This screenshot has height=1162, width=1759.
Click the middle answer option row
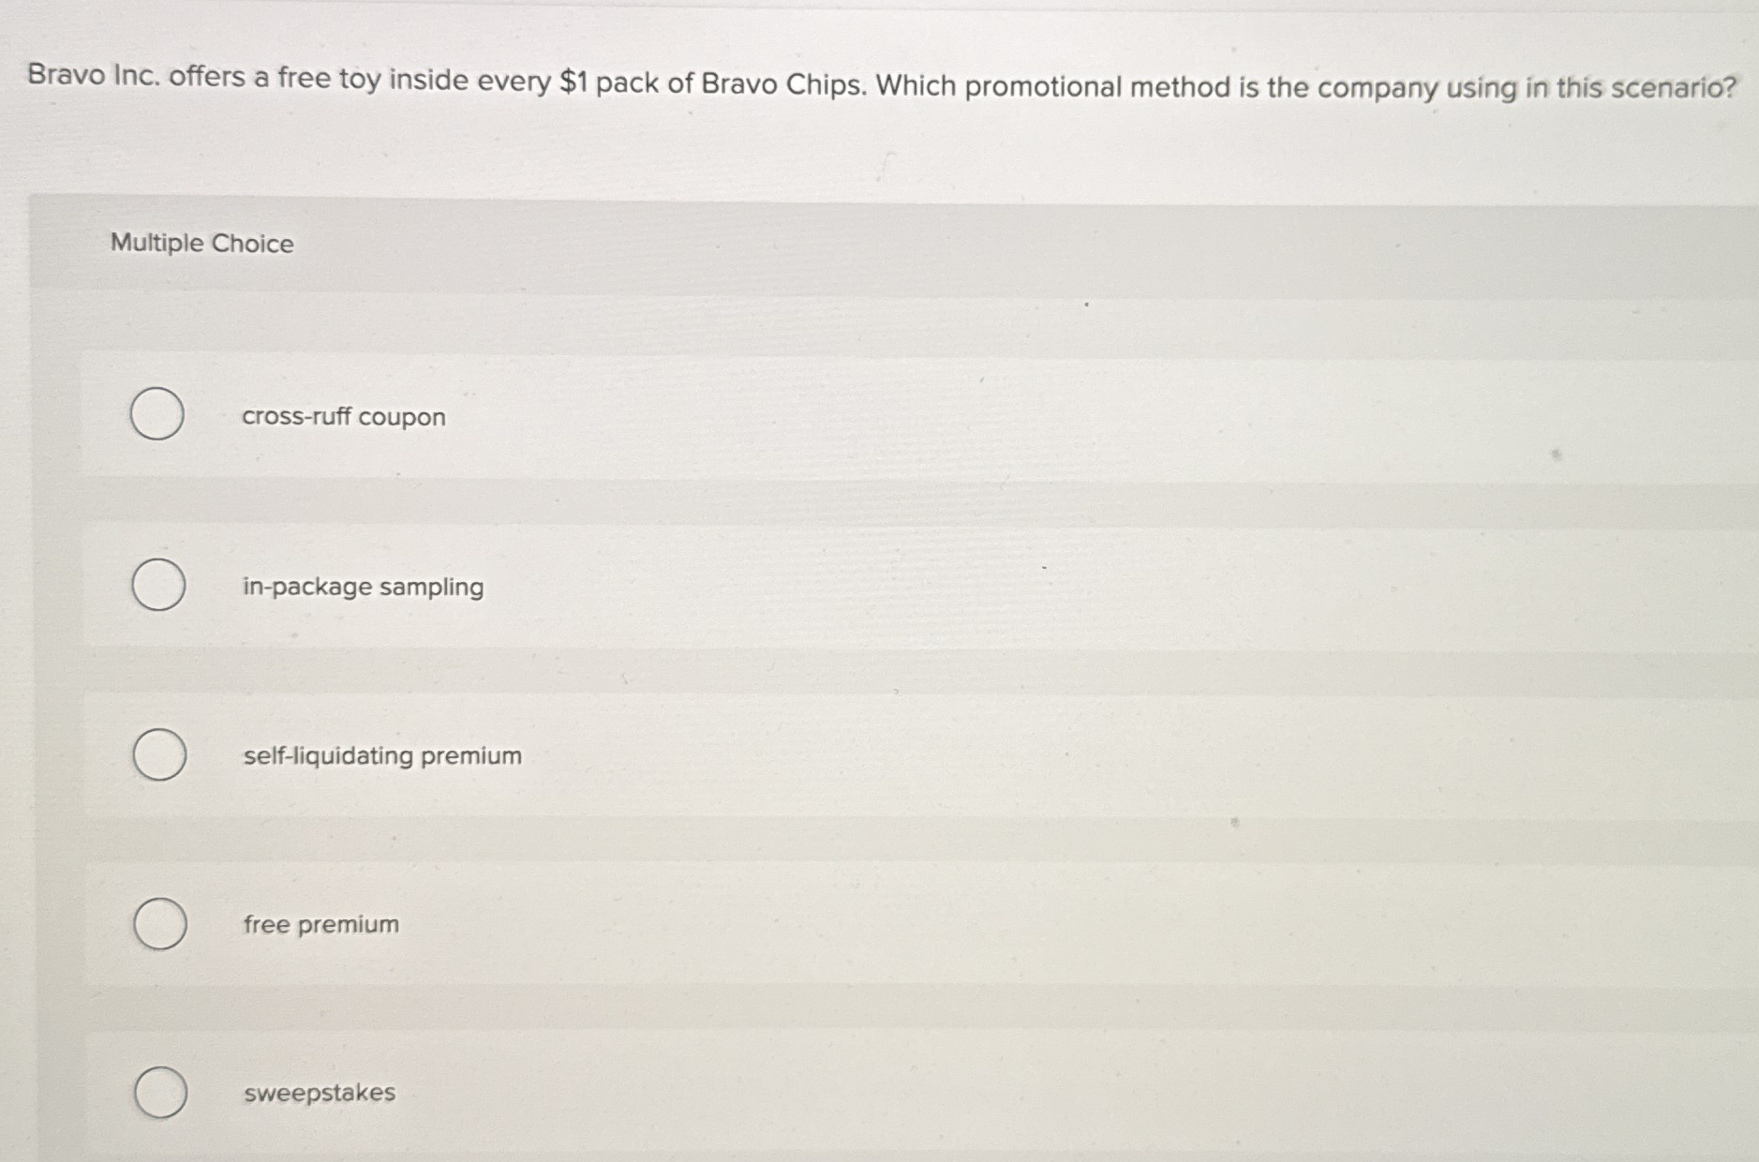click(843, 755)
